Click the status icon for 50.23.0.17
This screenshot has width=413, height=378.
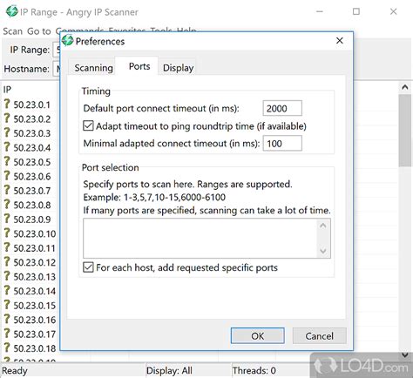click(x=7, y=334)
